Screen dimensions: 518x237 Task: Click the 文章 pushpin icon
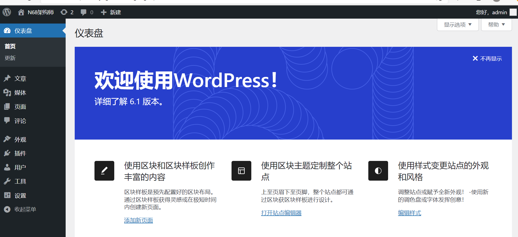[7, 79]
